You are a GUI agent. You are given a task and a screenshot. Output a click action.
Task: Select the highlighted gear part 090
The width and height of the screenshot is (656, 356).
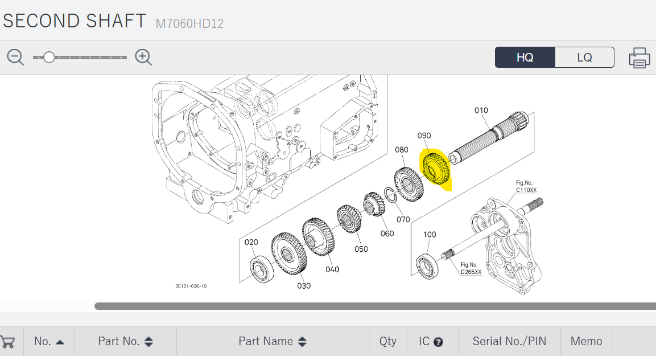(435, 169)
